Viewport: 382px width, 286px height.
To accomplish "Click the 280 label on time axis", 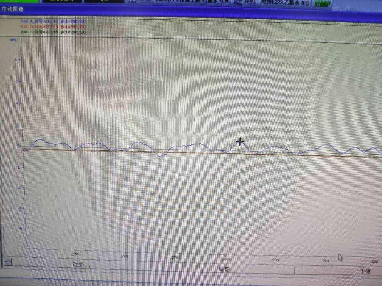I will click(225, 259).
